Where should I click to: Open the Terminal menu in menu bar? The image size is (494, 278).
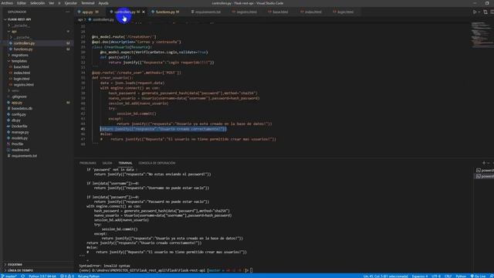point(88,3)
